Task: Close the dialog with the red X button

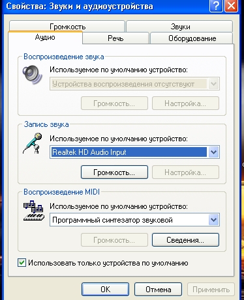Action: point(231,6)
